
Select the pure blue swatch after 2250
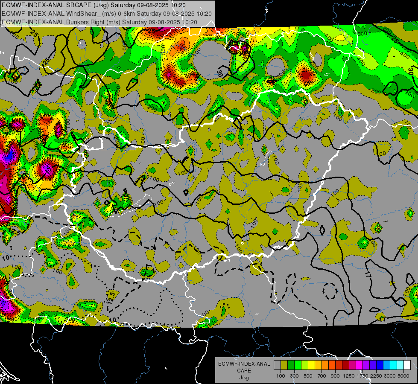tap(380, 365)
